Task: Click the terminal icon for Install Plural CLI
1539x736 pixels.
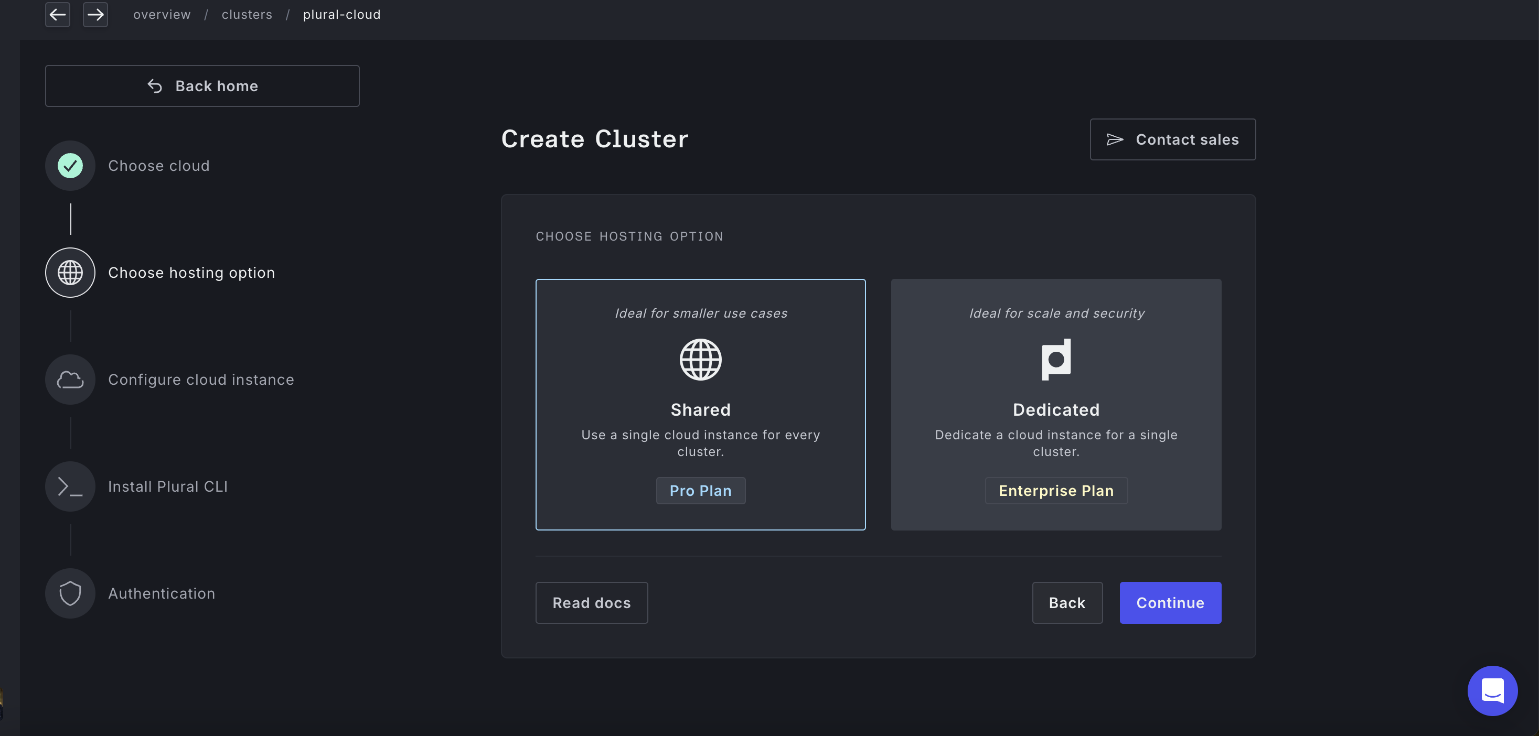Action: 70,486
